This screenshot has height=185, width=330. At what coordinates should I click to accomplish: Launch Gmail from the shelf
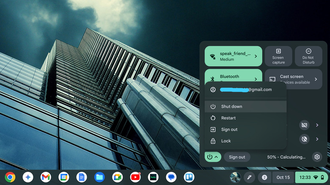(46, 177)
